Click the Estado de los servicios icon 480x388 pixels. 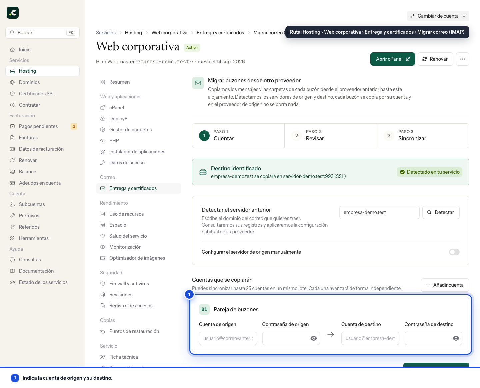(12, 282)
